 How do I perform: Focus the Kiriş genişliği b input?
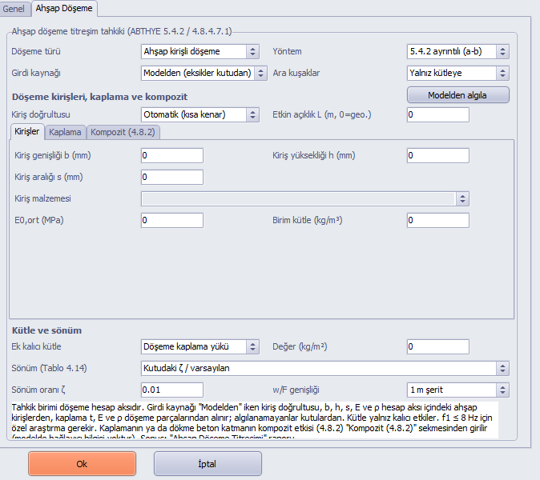[171, 155]
